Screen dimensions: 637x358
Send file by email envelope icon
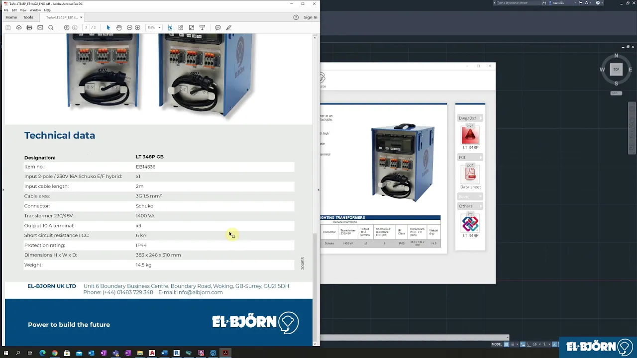(x=40, y=28)
